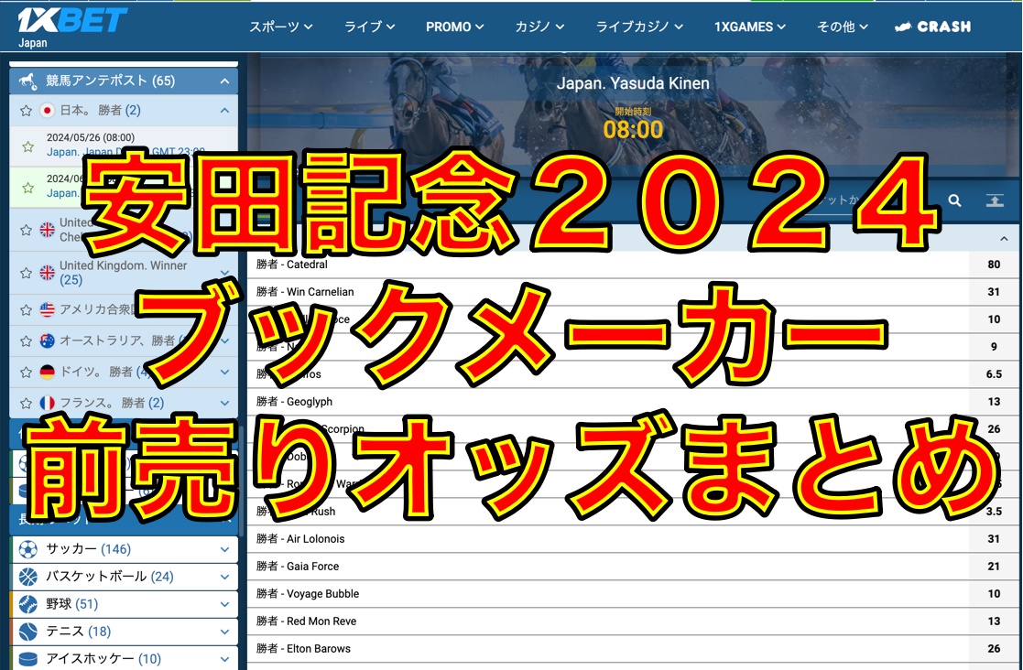1023x670 pixels.
Task: Click the horse racing icon beside 競馬アンテポスト
Action: point(27,81)
